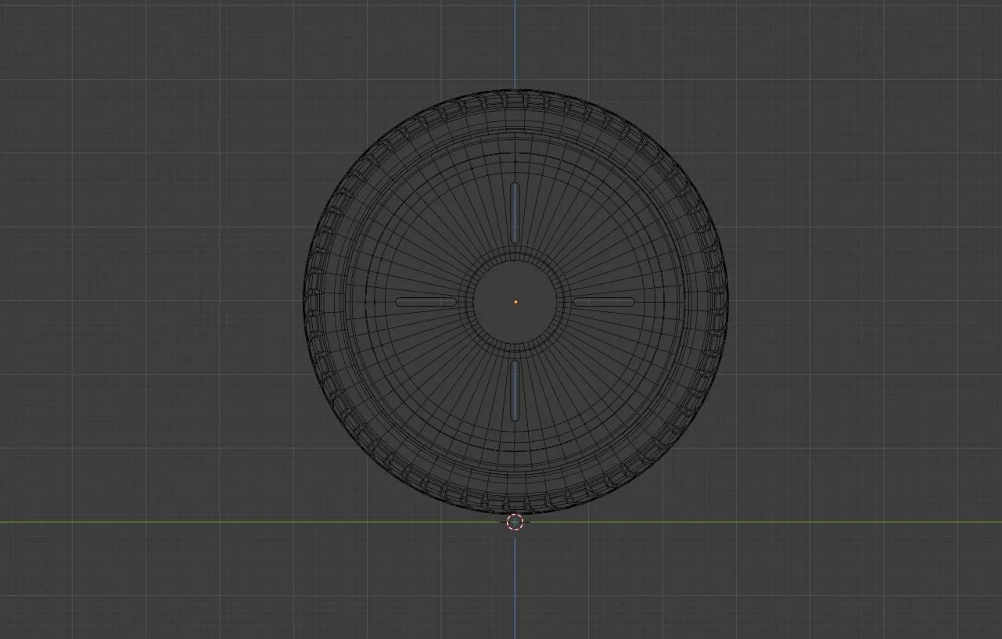Select the right horizontal slot on the rim
The image size is (1002, 639).
(604, 302)
